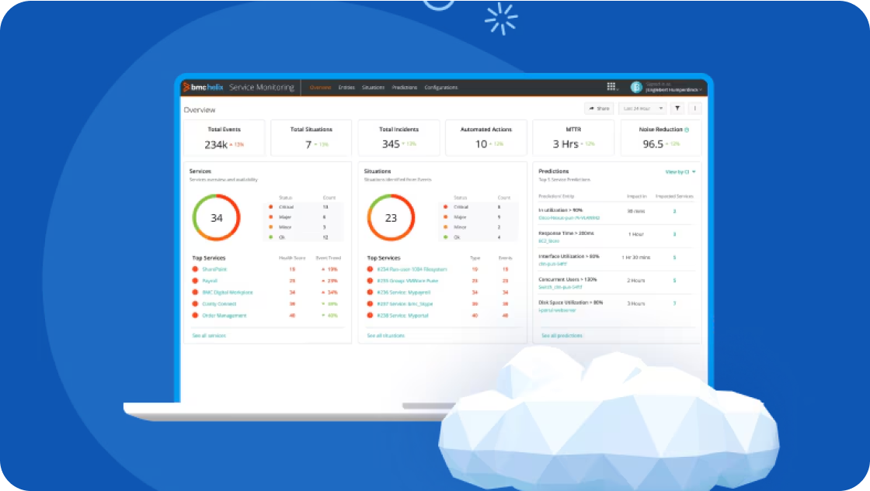Expand the View by CI dropdown
Viewport: 870px width, 491px height.
click(680, 171)
